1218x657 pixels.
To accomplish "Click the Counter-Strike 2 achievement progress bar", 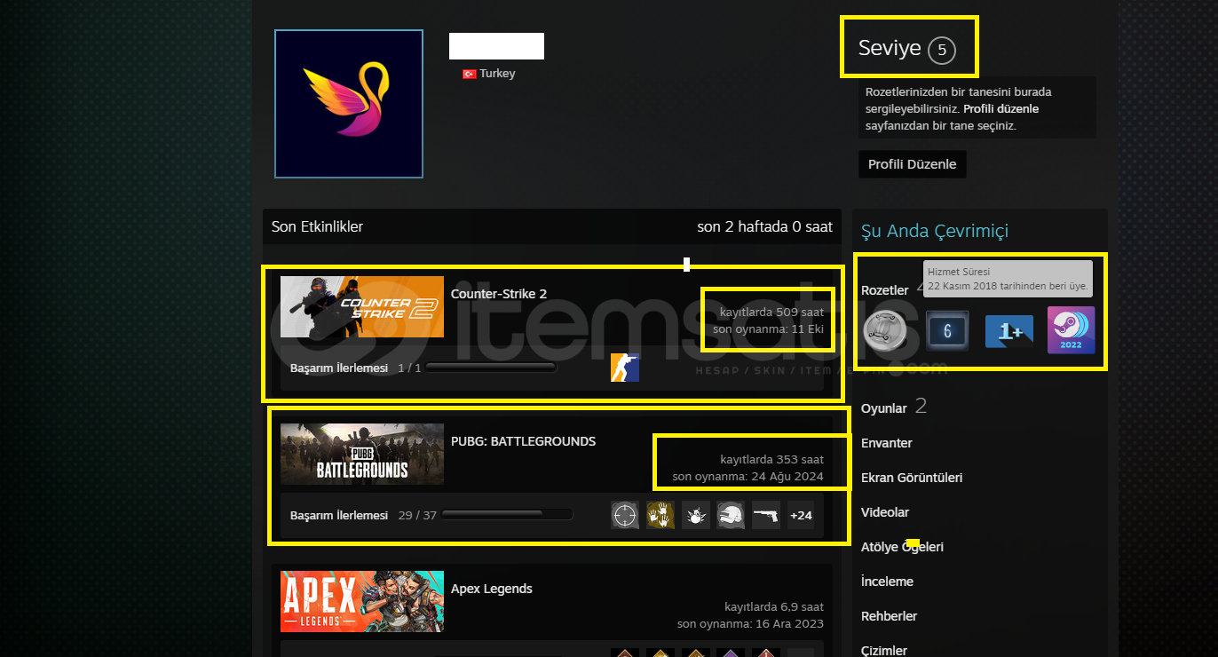I will click(x=491, y=368).
